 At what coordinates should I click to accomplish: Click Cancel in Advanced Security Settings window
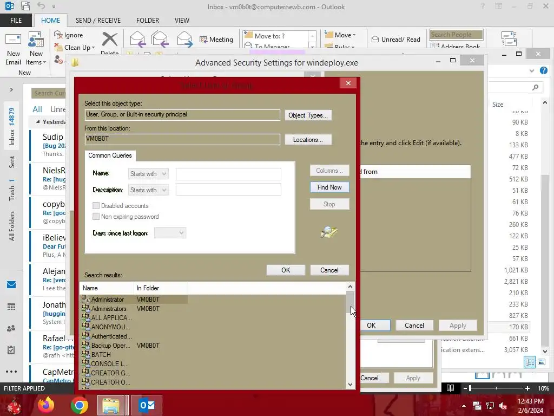coord(414,325)
